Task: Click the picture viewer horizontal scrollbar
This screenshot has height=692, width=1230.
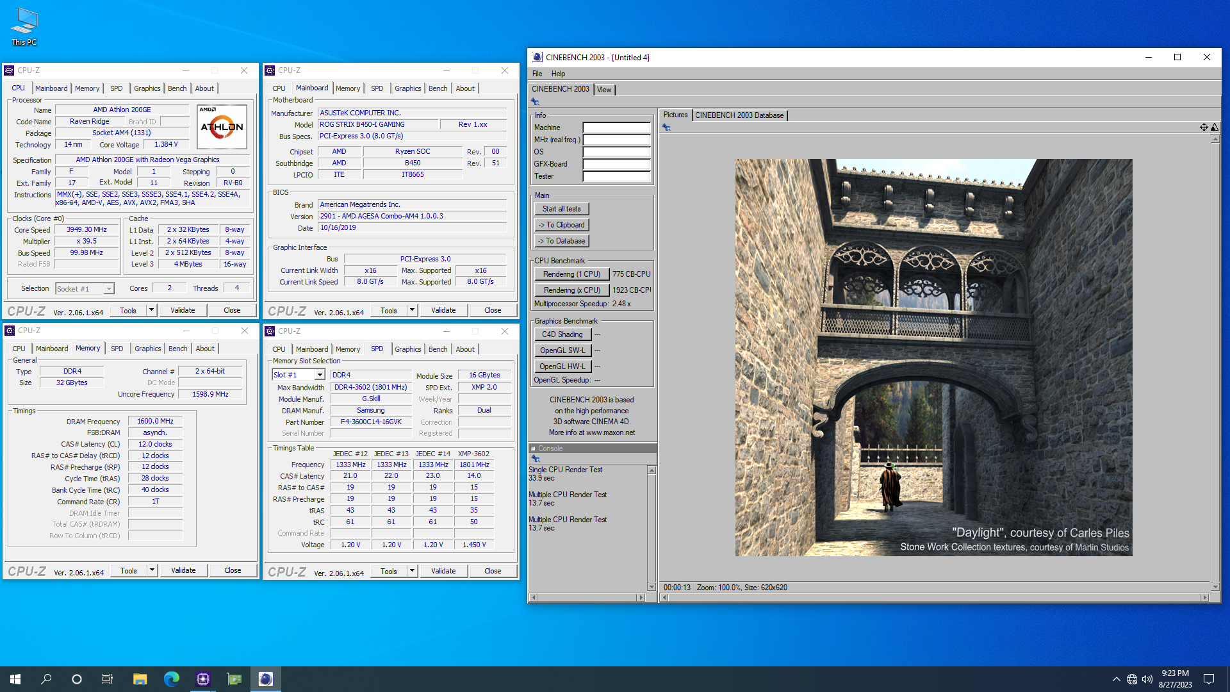Action: click(x=935, y=597)
